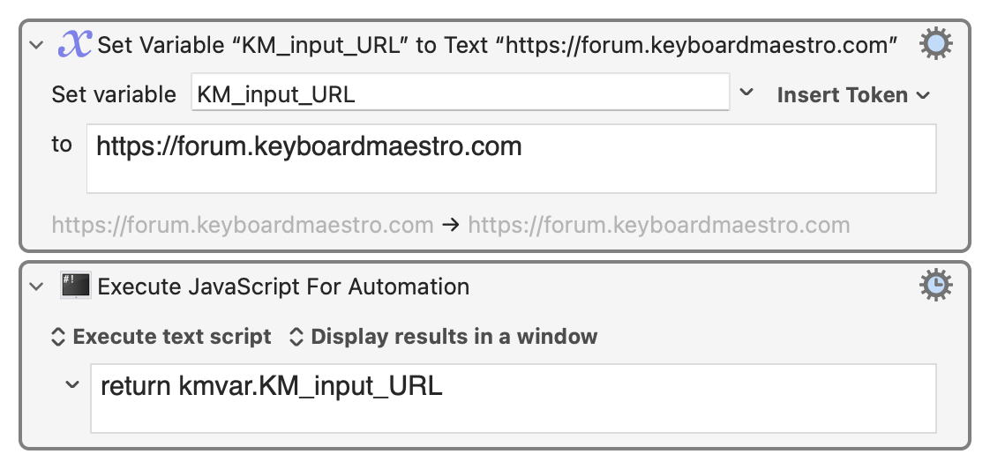Change the Execute text script option

[x=161, y=337]
